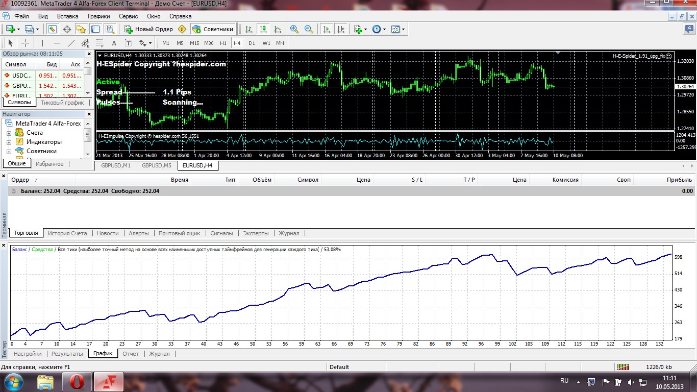Switch to Избранное tab in Navigator

[50, 164]
